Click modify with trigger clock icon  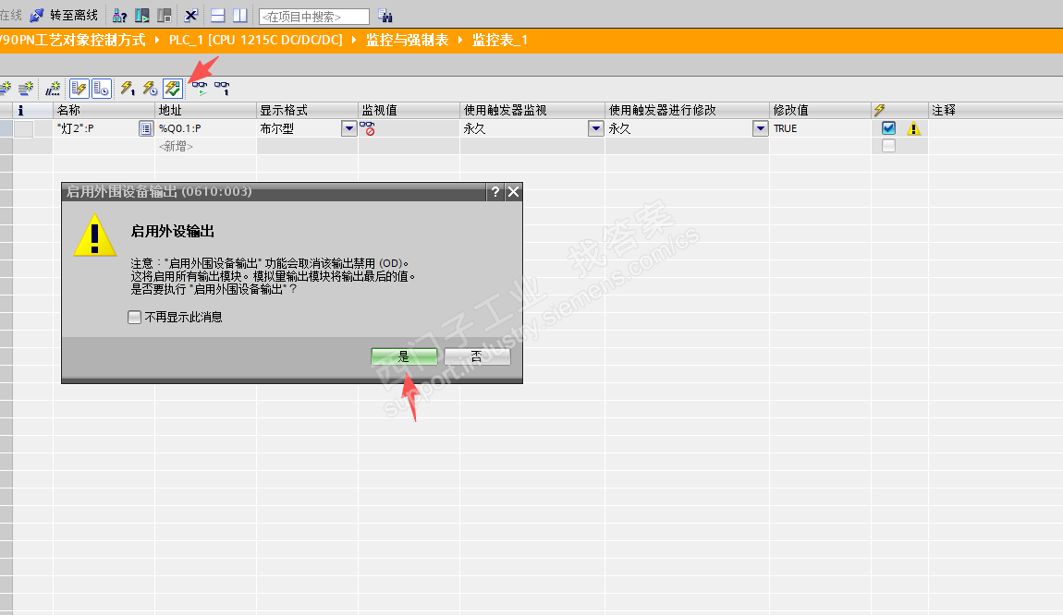pyautogui.click(x=150, y=88)
